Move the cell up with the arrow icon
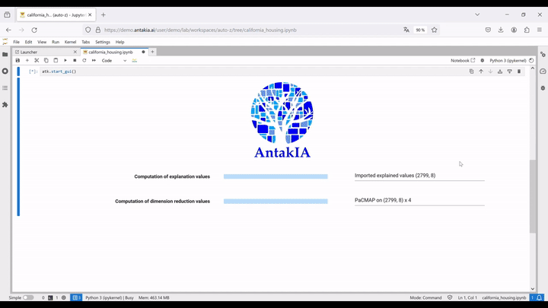548x308 pixels. [x=481, y=71]
